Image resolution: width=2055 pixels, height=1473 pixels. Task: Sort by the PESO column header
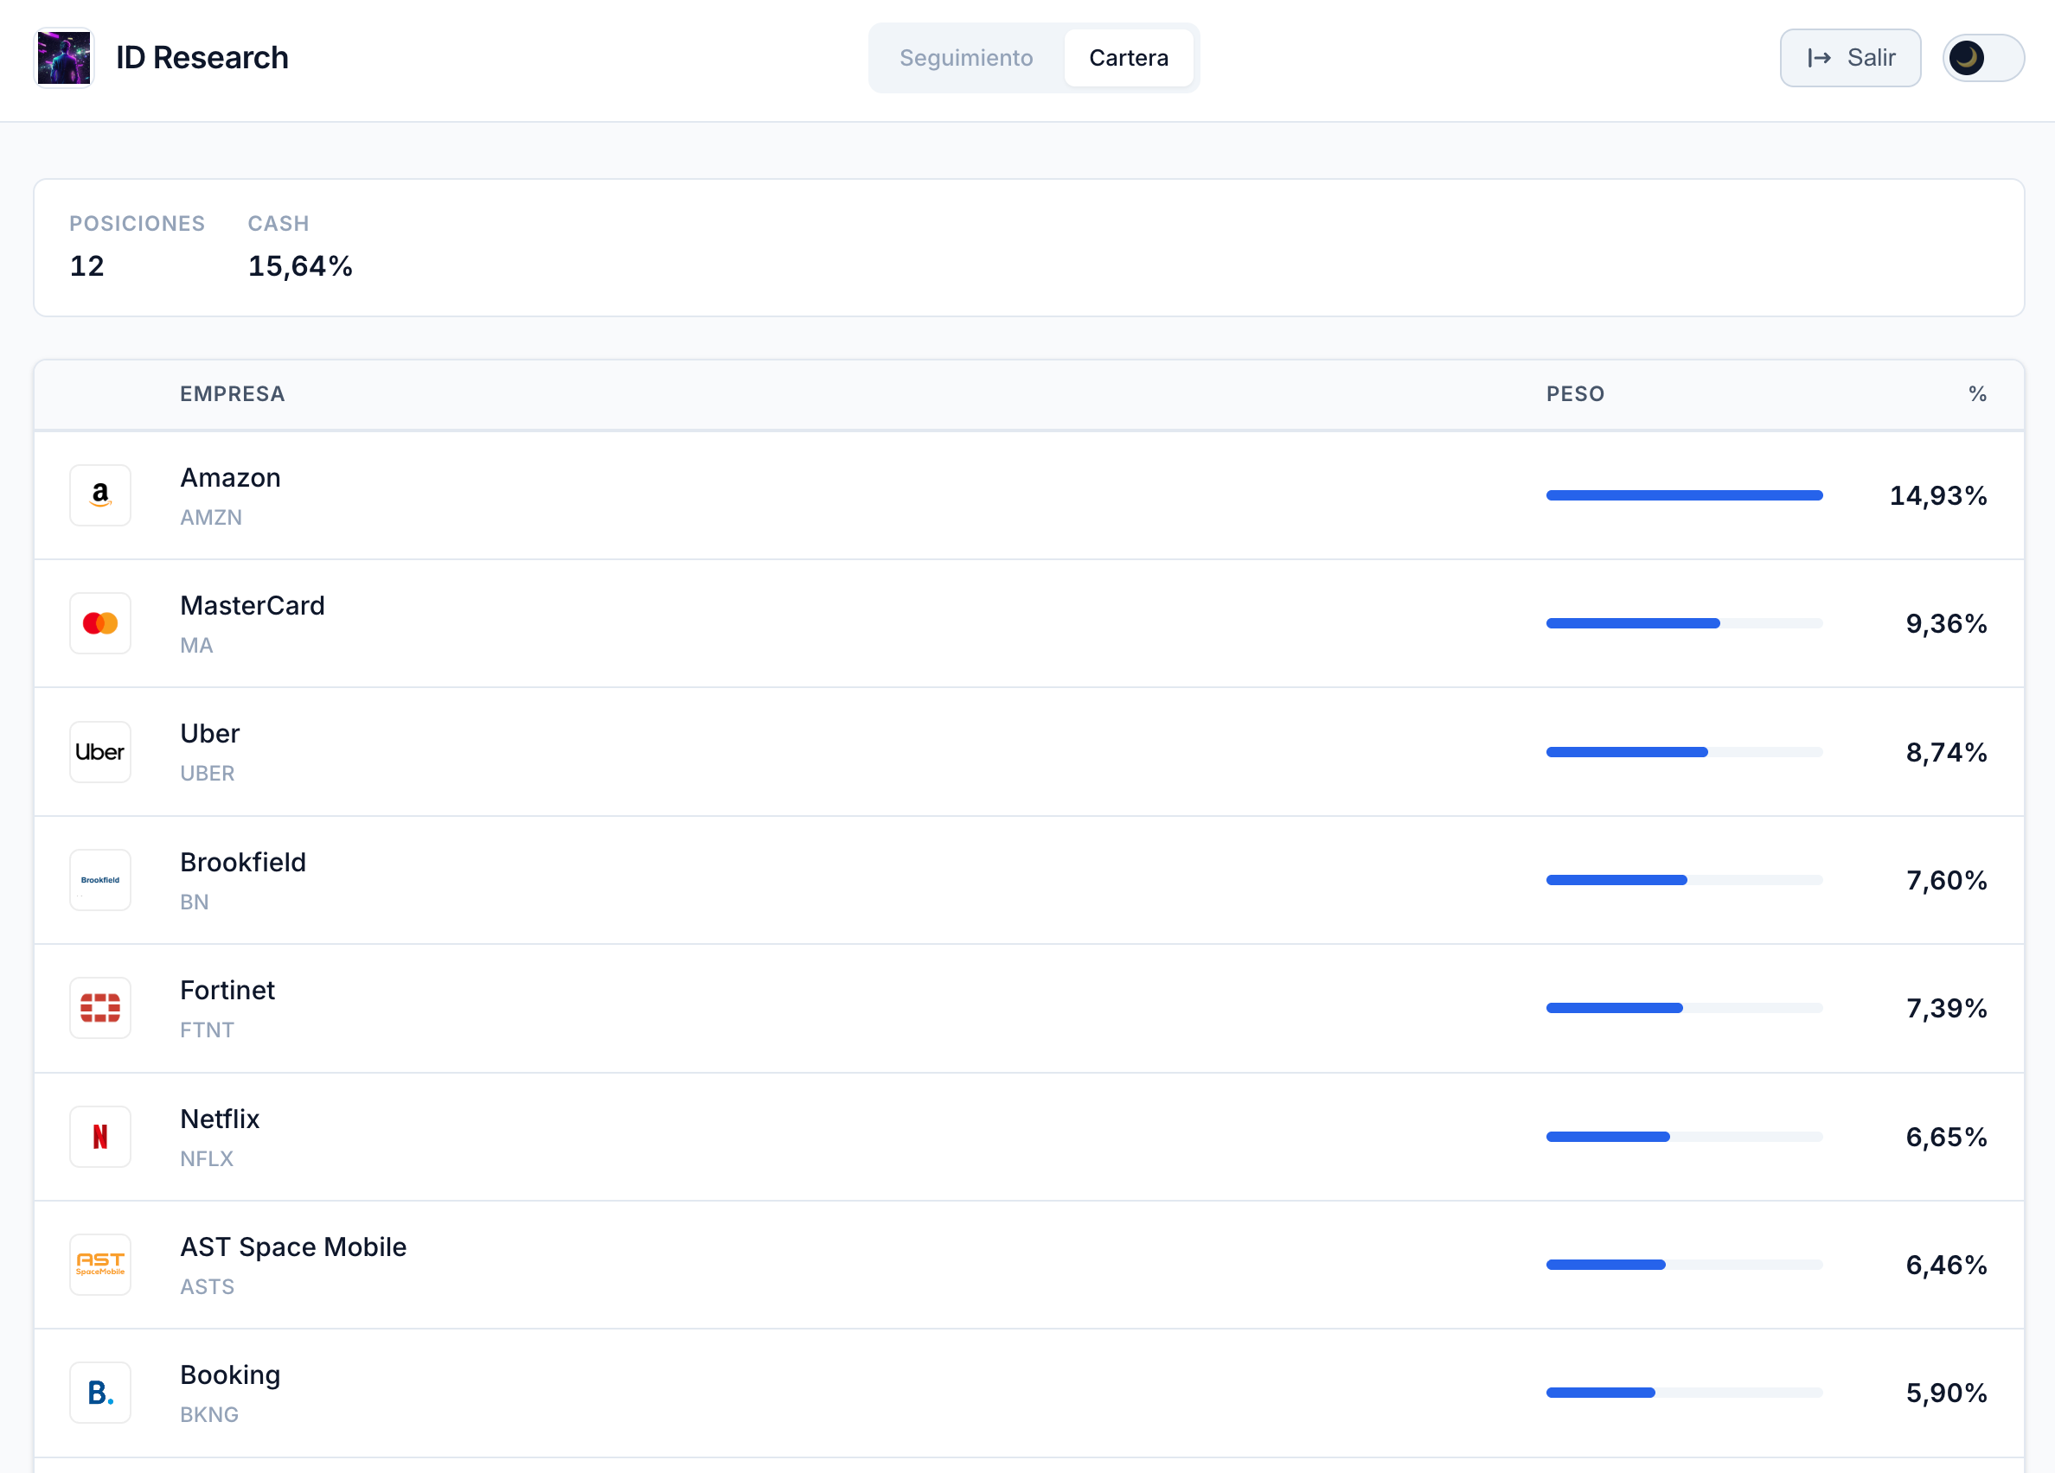pyautogui.click(x=1575, y=394)
